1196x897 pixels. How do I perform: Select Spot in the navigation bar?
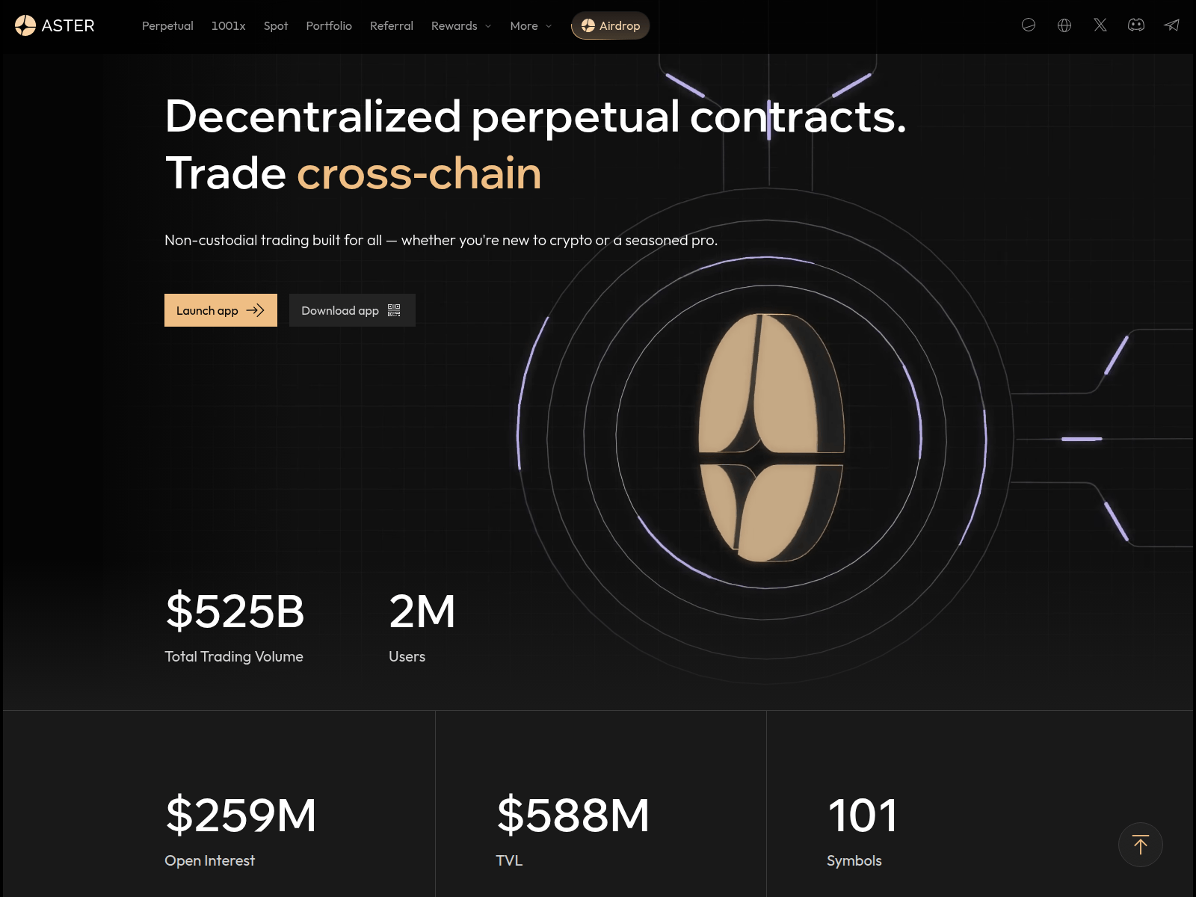275,25
